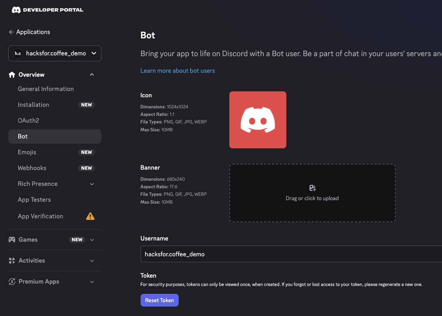
Task: Click the Icon section label
Action: coord(146,95)
